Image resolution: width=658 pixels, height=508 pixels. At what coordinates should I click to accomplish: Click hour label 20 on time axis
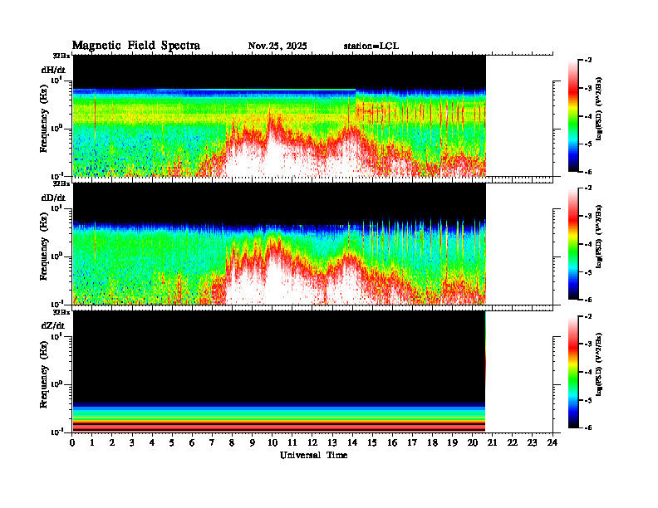point(472,442)
